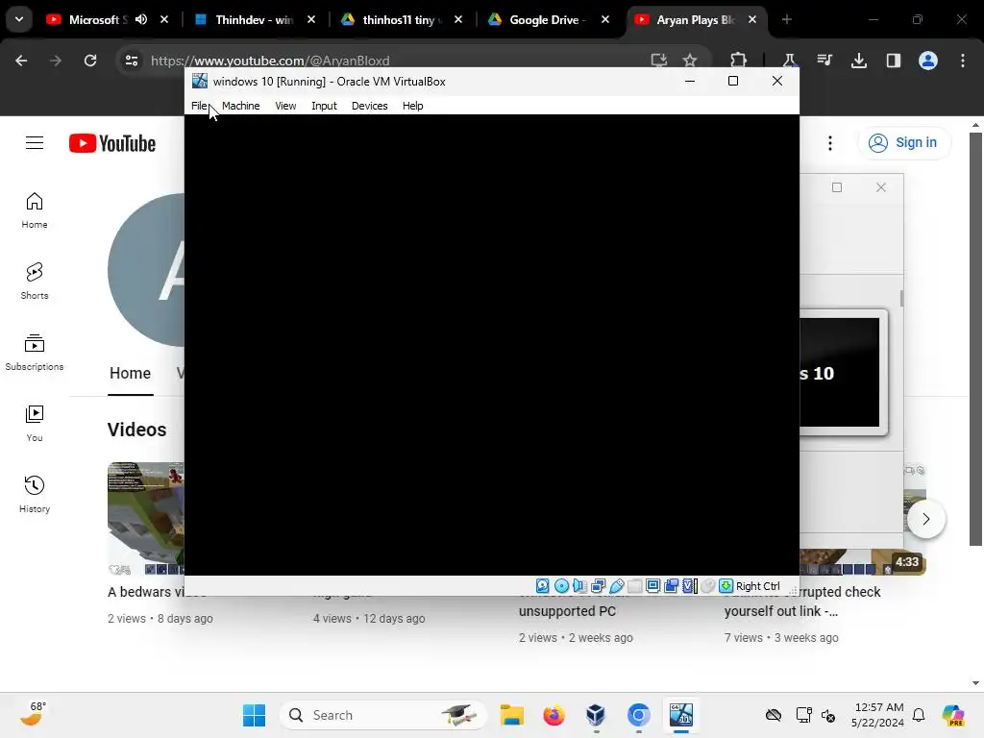Click the YouTube Sign in button

(x=903, y=142)
